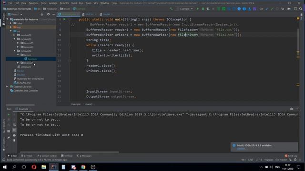Select Scratches and Consoles in project tree
This screenshot has height=171, width=305.
click(24, 91)
